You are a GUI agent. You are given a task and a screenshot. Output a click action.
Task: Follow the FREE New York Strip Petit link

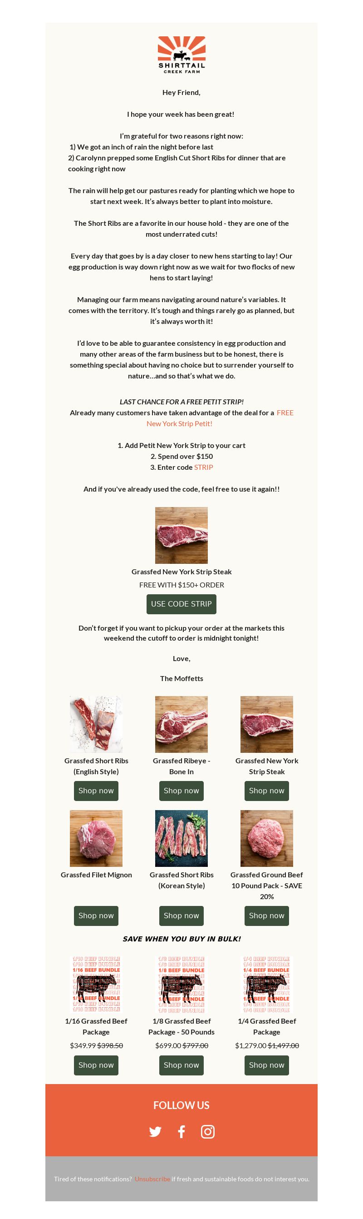click(220, 418)
